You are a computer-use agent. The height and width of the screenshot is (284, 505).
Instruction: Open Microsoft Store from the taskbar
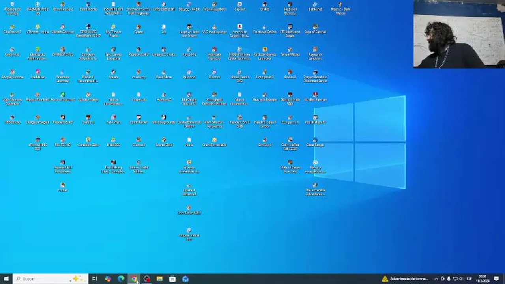172,279
